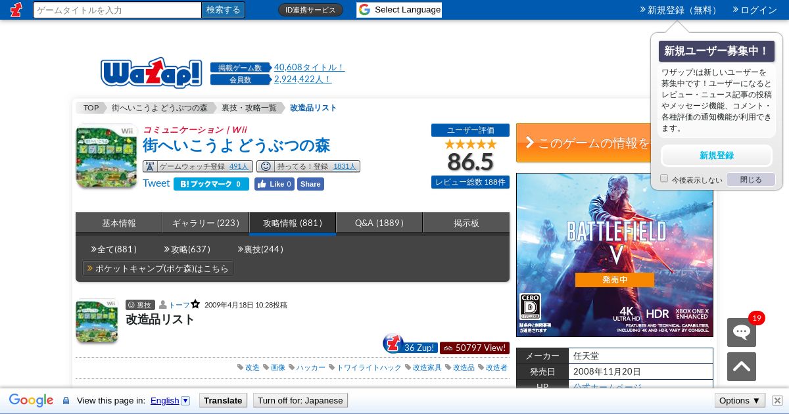Viewport: 789px width, 414px height.
Task: Open author トーフ profile link
Action: tap(179, 305)
